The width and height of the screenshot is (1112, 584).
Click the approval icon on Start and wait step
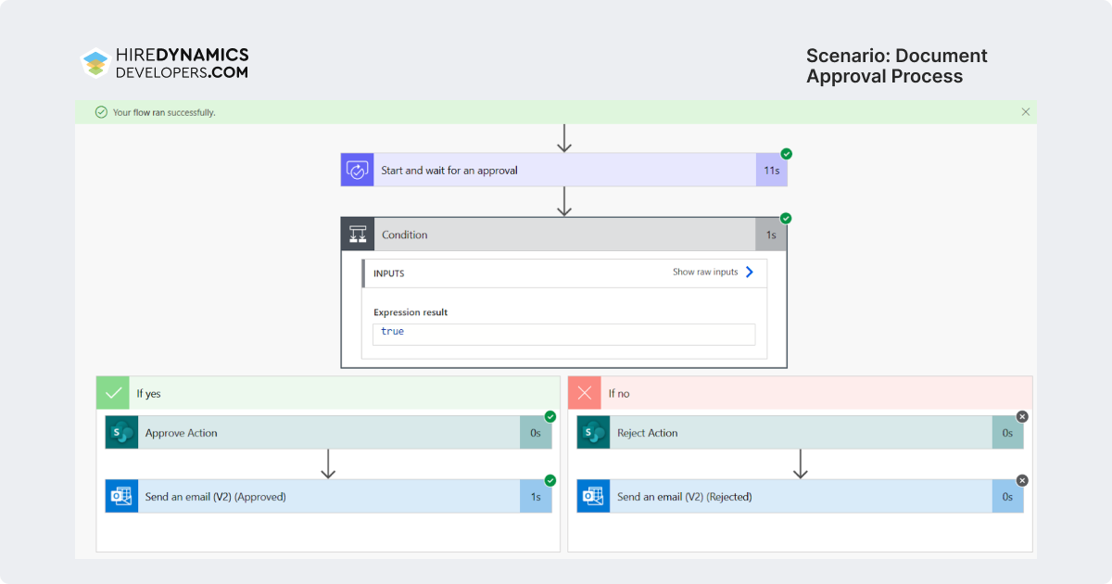click(x=357, y=170)
